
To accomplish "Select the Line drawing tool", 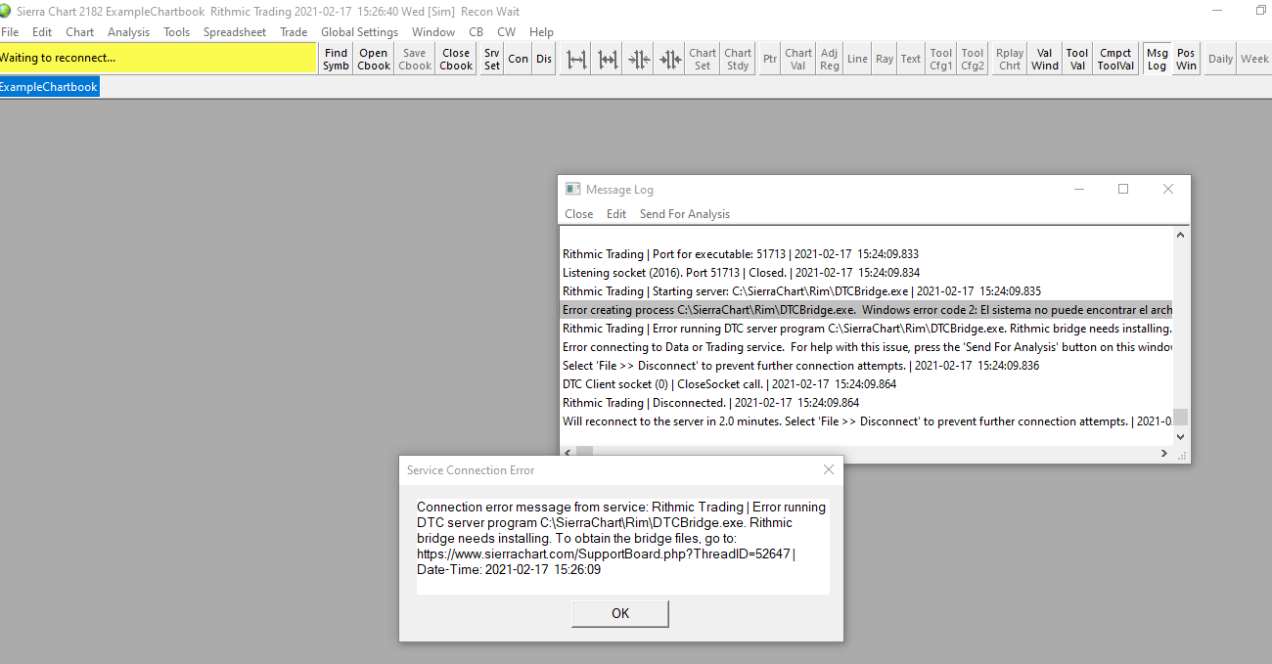I will pyautogui.click(x=857, y=59).
